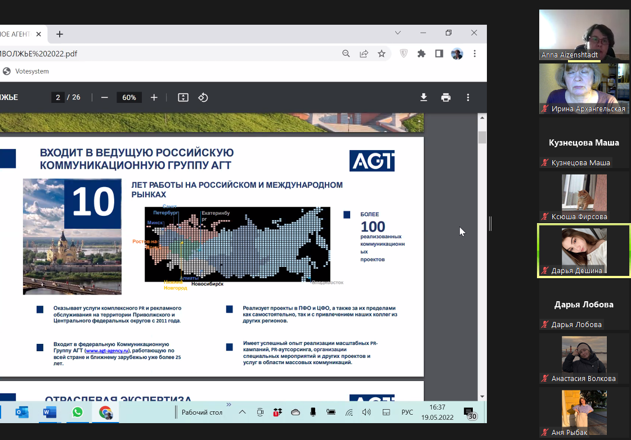Click the PDF vertical scrollbar thumb
631x440 pixels.
pos(482,137)
